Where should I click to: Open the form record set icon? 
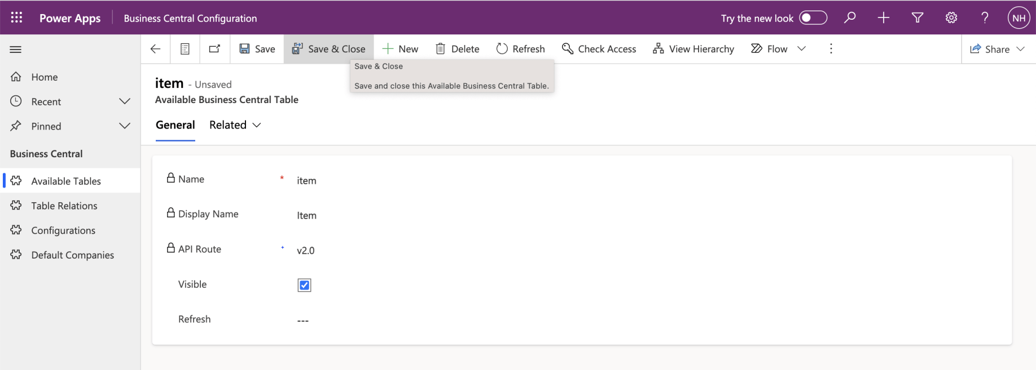(x=185, y=48)
